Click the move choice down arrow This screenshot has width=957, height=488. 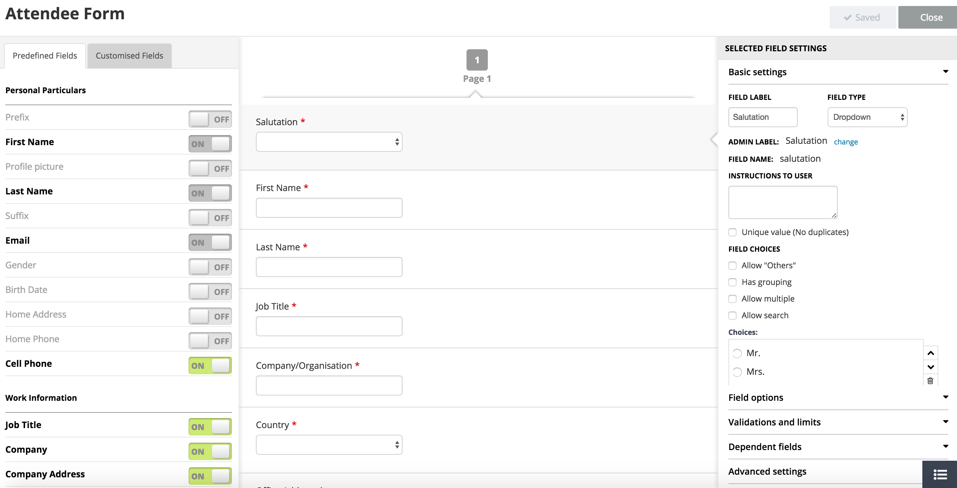pyautogui.click(x=930, y=367)
